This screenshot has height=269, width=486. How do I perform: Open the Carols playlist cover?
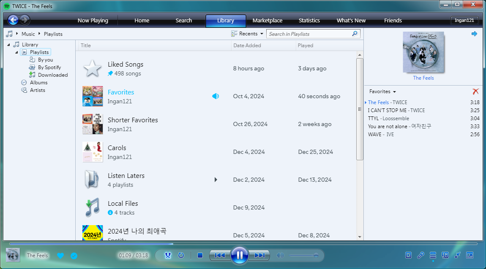pos(93,152)
